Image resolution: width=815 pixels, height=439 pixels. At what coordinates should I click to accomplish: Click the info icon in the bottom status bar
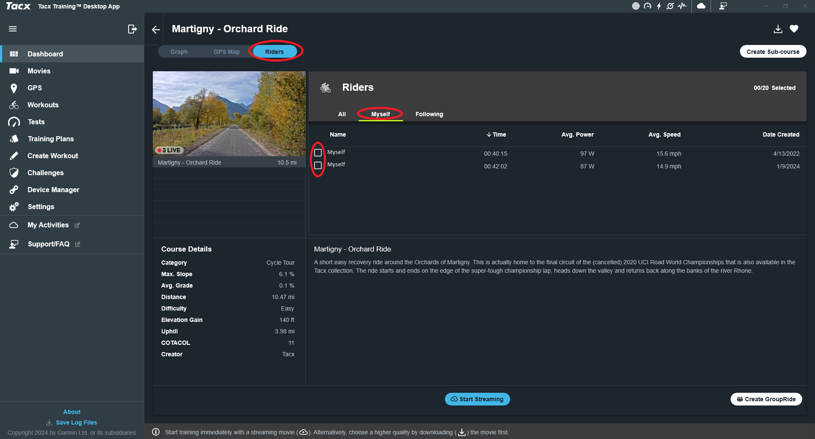[x=156, y=432]
